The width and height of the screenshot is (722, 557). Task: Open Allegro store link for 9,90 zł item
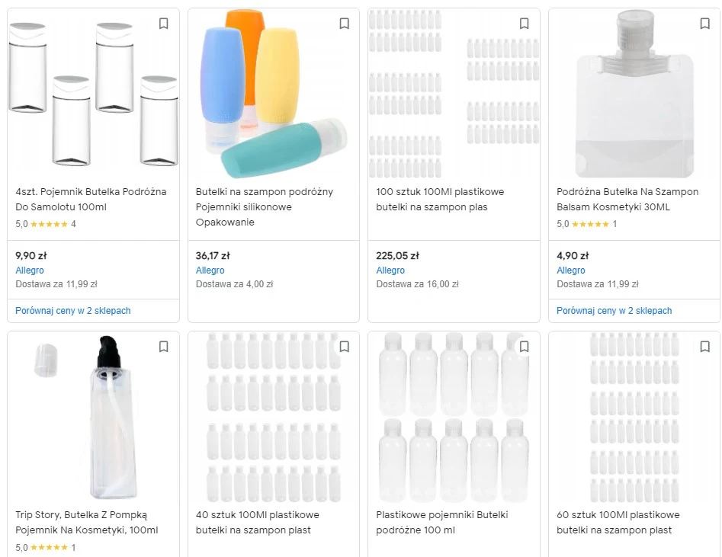point(30,270)
